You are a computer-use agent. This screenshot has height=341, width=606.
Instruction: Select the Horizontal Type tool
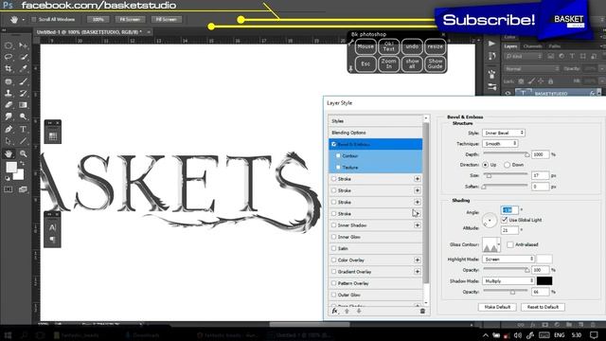click(x=23, y=129)
